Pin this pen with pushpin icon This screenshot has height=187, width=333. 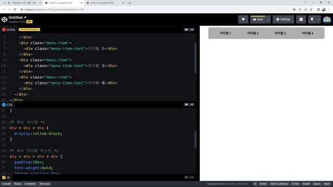312,19
